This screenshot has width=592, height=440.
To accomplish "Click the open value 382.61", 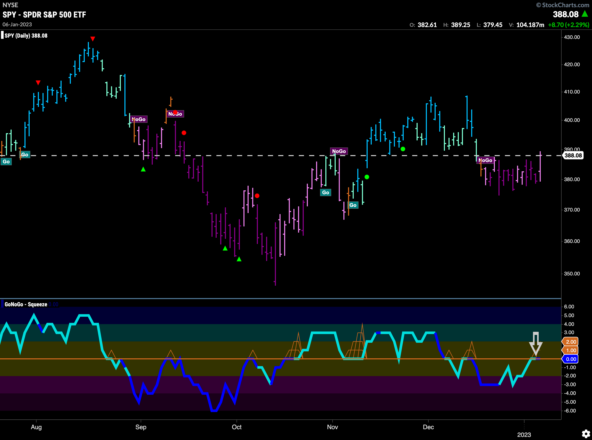I will coord(427,25).
